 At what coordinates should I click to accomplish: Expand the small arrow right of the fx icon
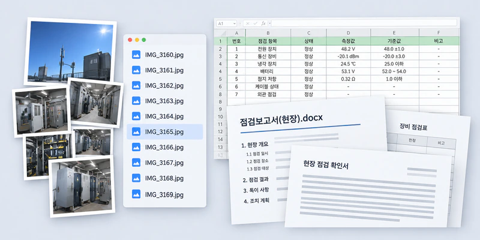(269, 23)
